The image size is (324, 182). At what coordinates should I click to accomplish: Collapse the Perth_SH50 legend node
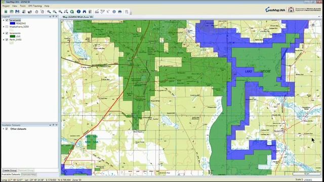tap(4, 39)
